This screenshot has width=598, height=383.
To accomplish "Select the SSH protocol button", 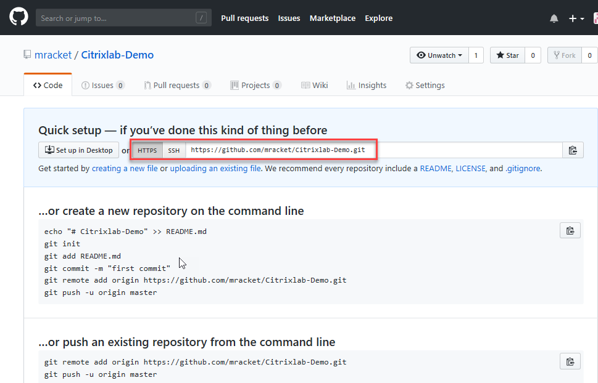I will [174, 150].
